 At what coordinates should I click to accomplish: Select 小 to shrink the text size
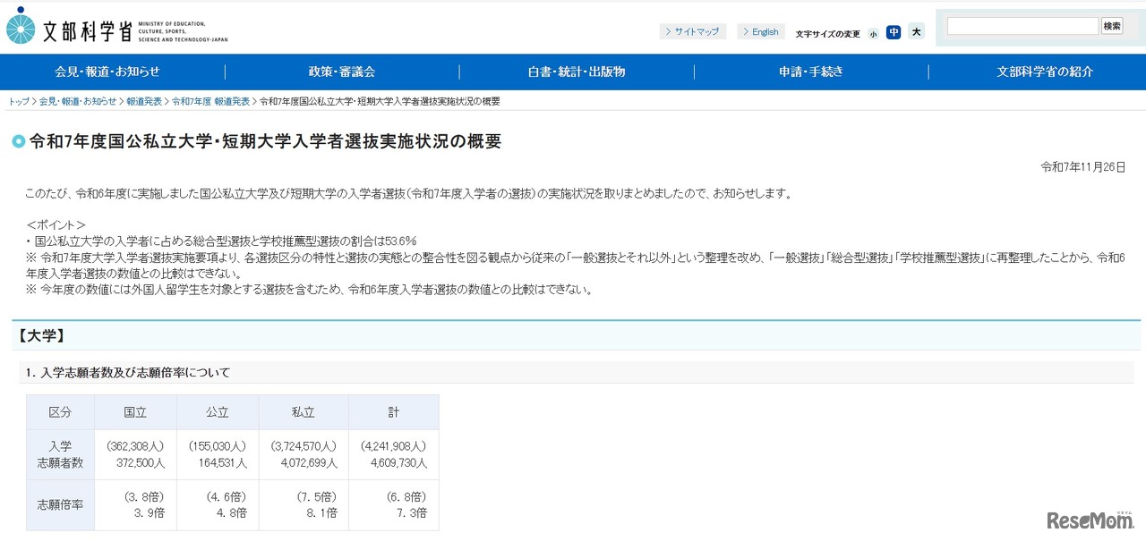click(873, 33)
